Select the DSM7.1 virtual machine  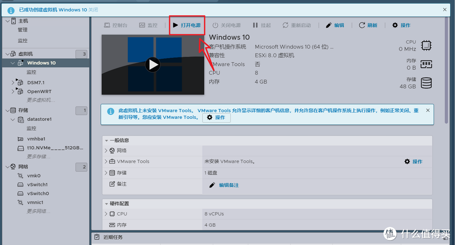click(x=36, y=82)
